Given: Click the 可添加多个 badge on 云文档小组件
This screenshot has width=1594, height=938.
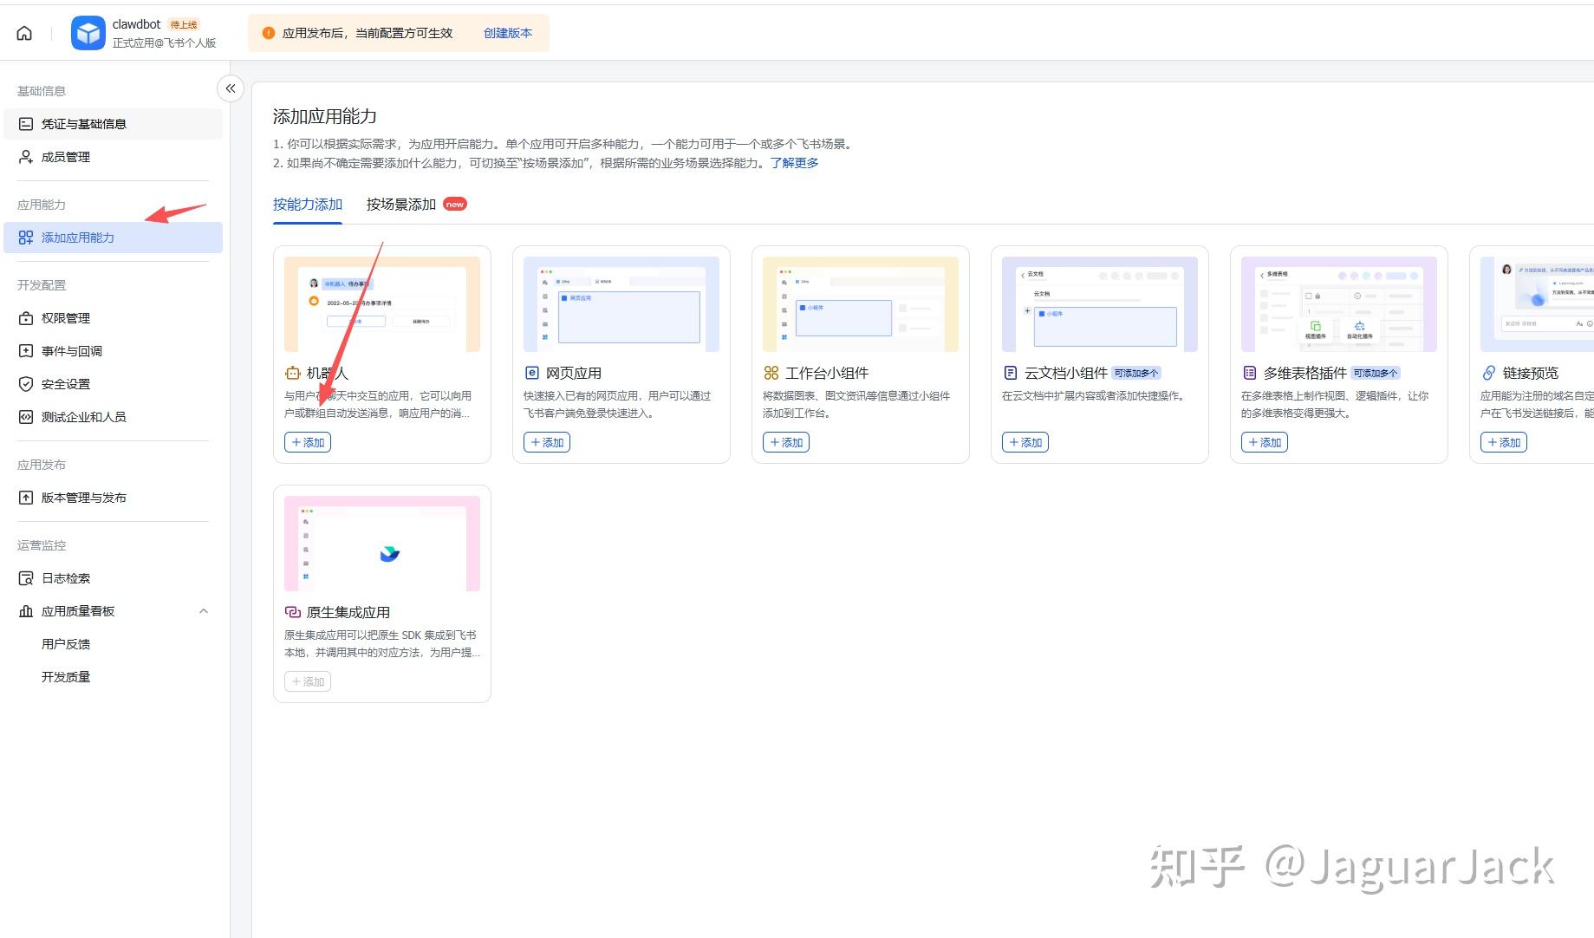Looking at the screenshot, I should point(1136,373).
